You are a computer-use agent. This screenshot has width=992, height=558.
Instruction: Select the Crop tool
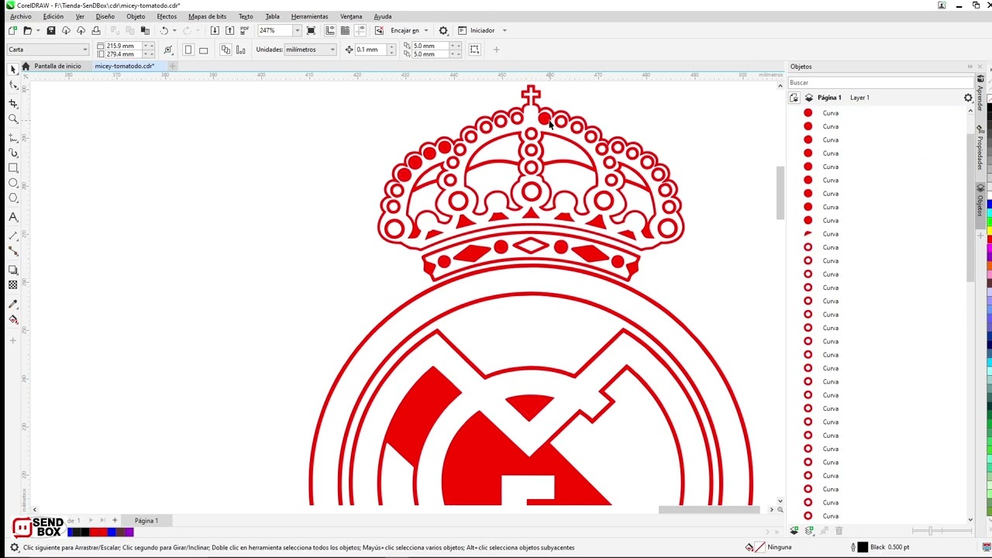click(x=13, y=103)
